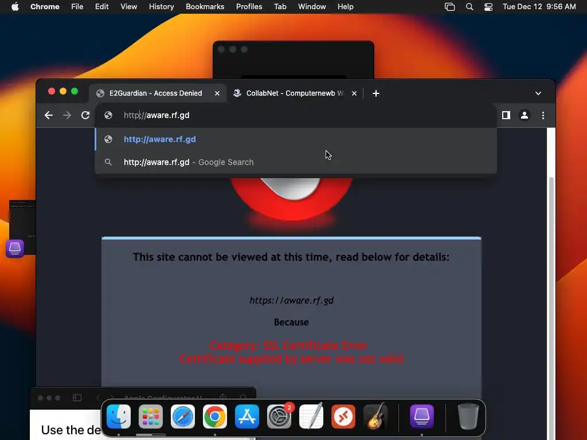Switch to CollabNet - Computernewb tab
This screenshot has height=440, width=587.
295,93
